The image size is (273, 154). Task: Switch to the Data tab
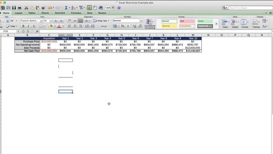90,13
